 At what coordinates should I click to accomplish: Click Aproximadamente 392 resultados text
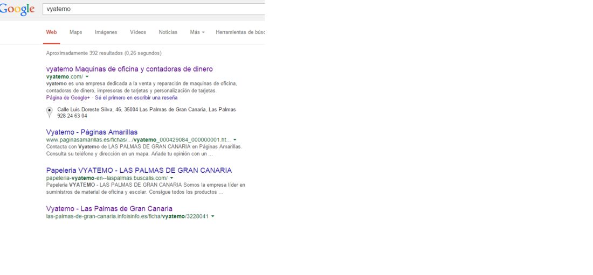104,53
